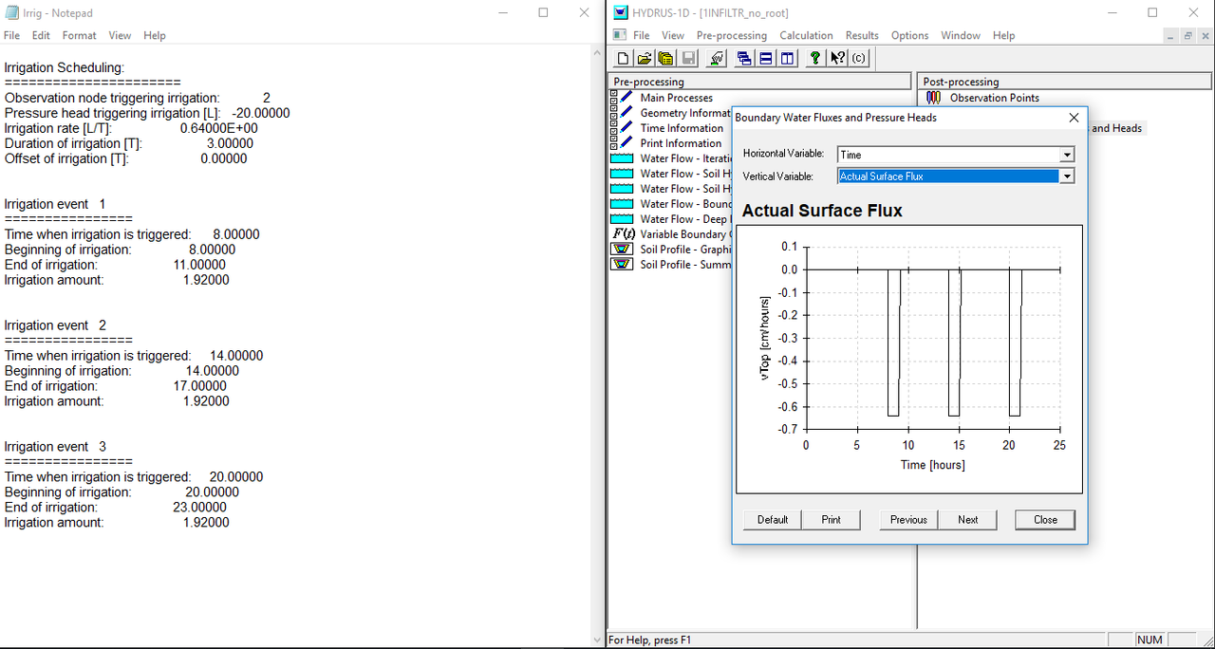Click the Pre-processing panel header

[759, 82]
